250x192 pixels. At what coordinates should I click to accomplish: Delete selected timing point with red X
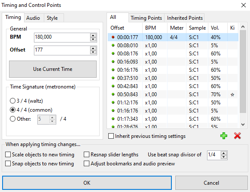238,136
